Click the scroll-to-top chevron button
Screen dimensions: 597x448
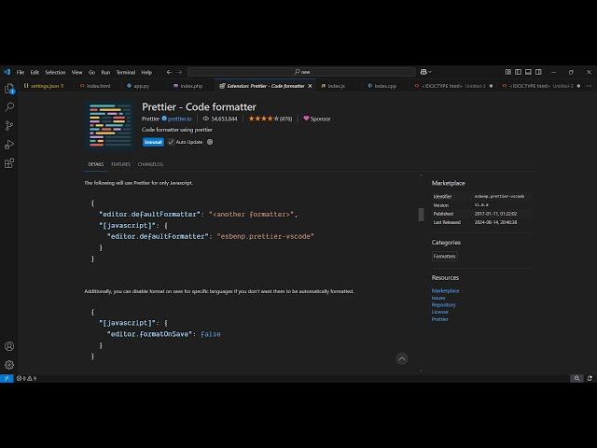(402, 358)
